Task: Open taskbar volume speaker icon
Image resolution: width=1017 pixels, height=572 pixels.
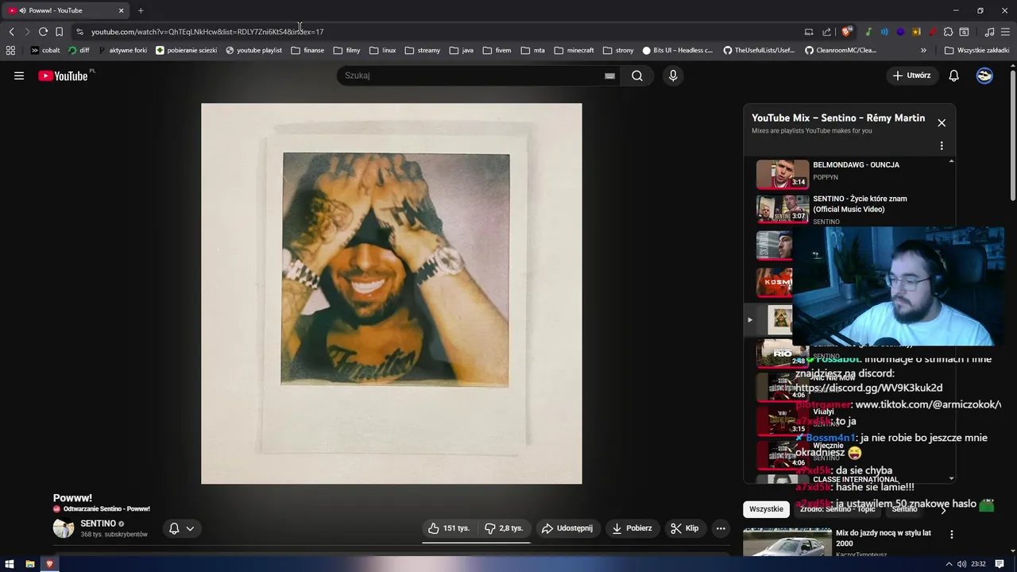Action: coord(962,564)
